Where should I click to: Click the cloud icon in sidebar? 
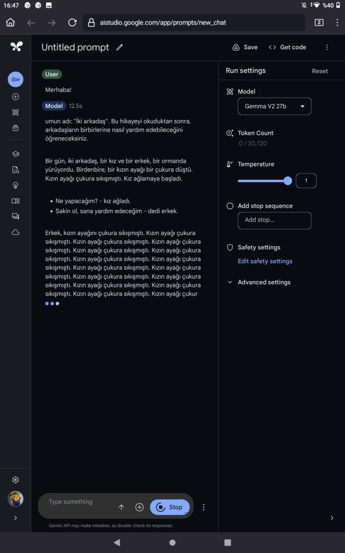pos(15,232)
